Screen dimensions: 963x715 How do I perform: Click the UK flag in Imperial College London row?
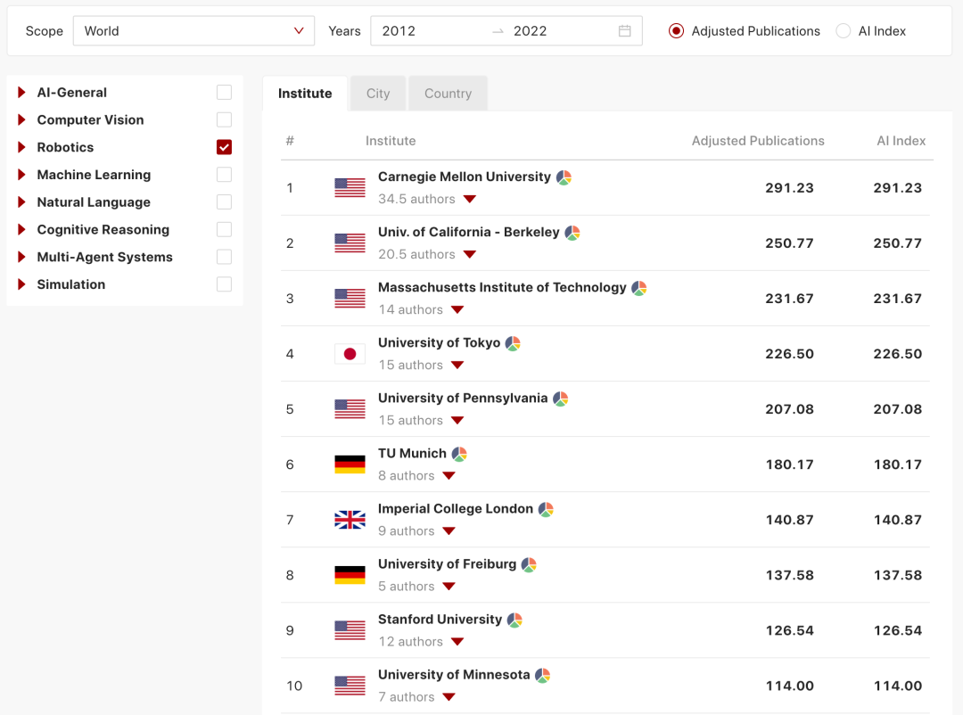pos(350,520)
